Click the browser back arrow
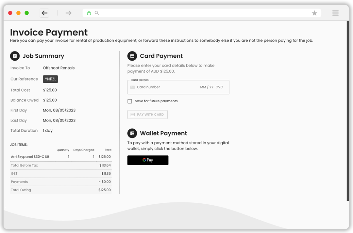The height and width of the screenshot is (233, 353). coord(44,13)
